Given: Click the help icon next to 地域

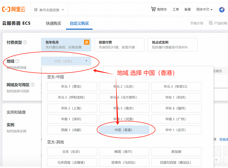Looking at the screenshot, I should 17,61.
